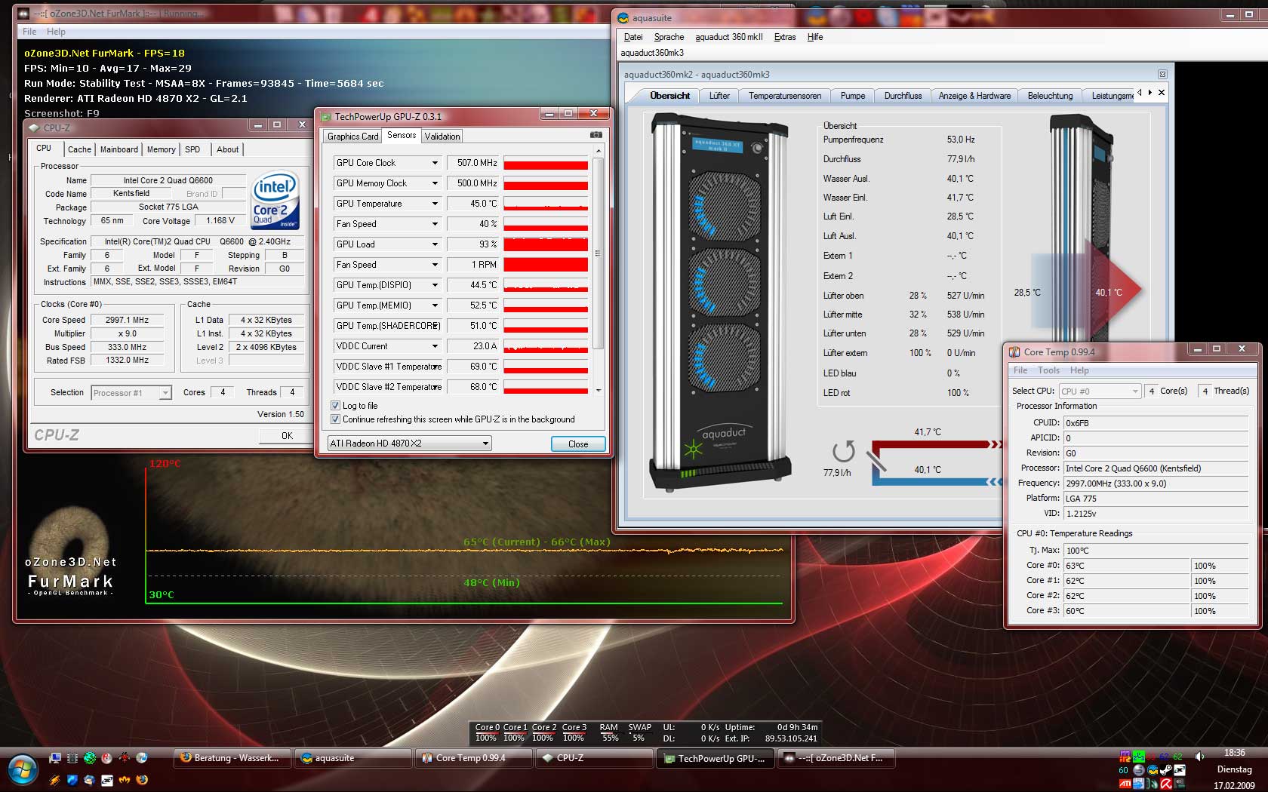This screenshot has width=1268, height=792.
Task: Click the Intel Core 2 Quad logo in CPU-Z
Action: tap(275, 201)
